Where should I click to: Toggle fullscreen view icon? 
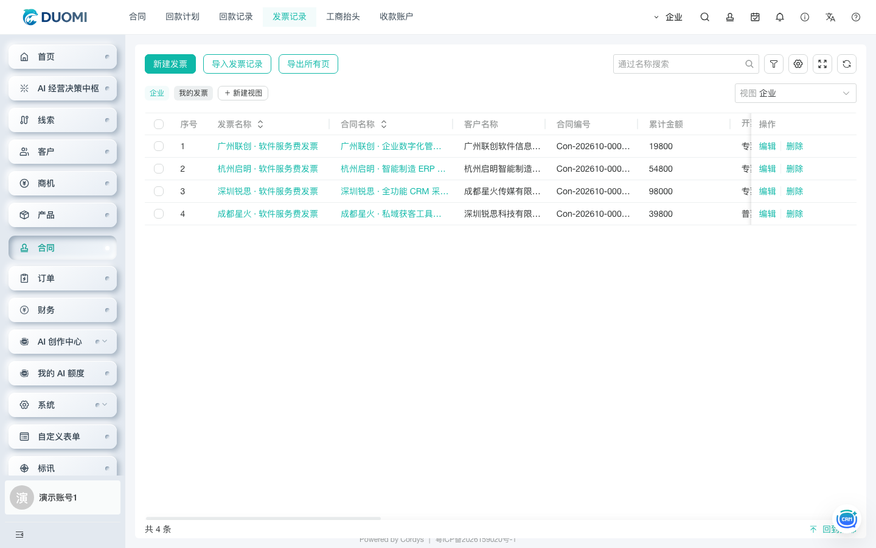[822, 64]
